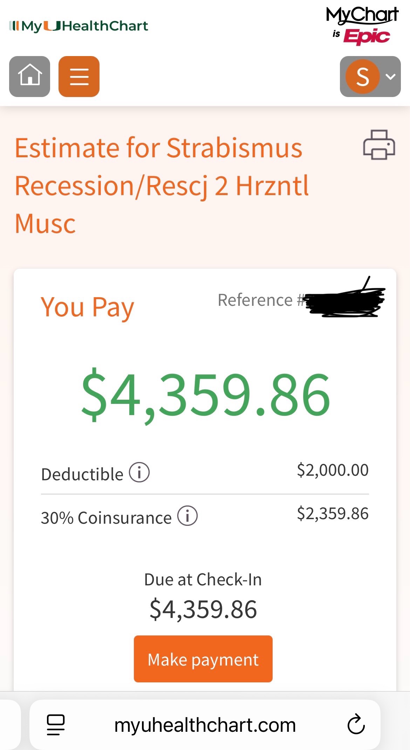Click the Deductible row label
Image resolution: width=410 pixels, height=750 pixels.
[82, 474]
